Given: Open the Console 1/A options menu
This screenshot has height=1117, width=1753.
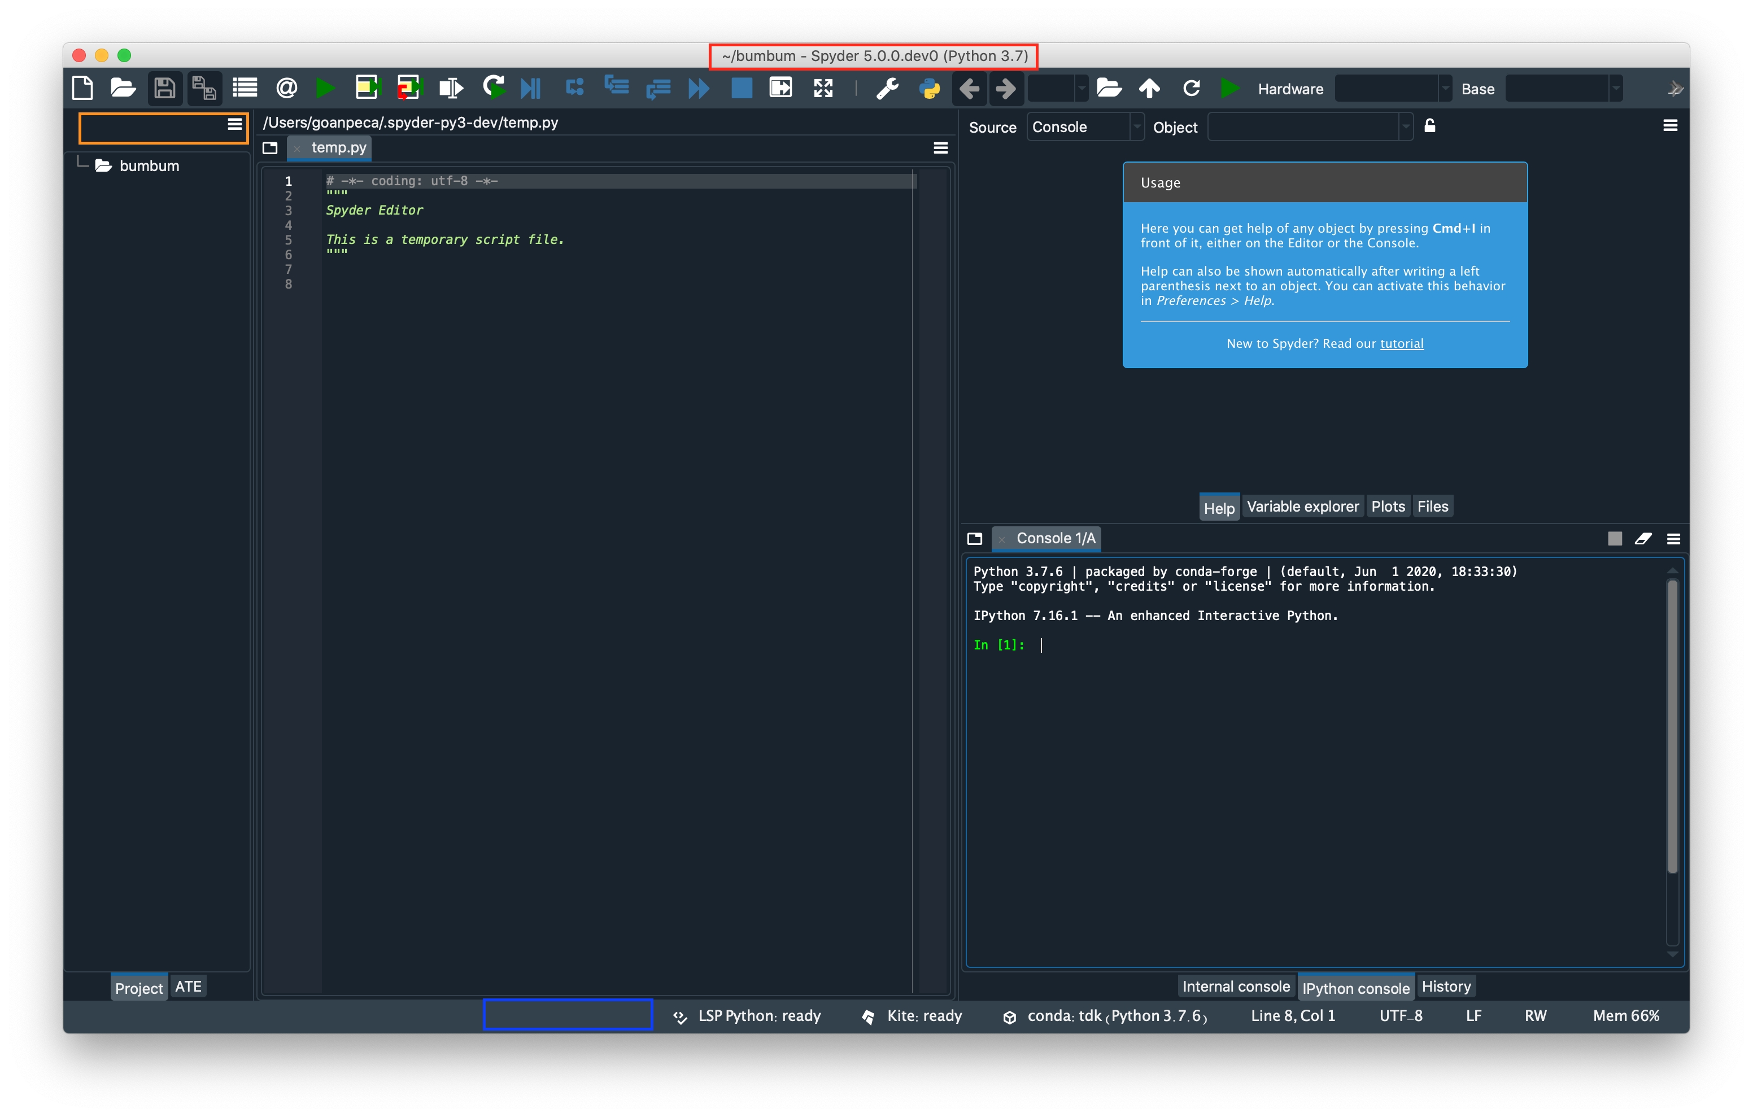Looking at the screenshot, I should 1673,539.
